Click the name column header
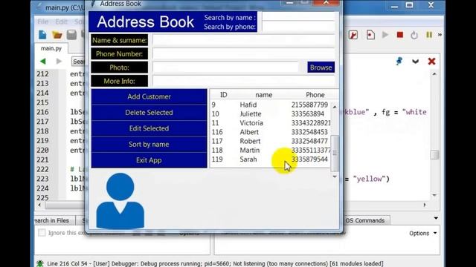Viewport: 476px width, 267px height. point(264,95)
